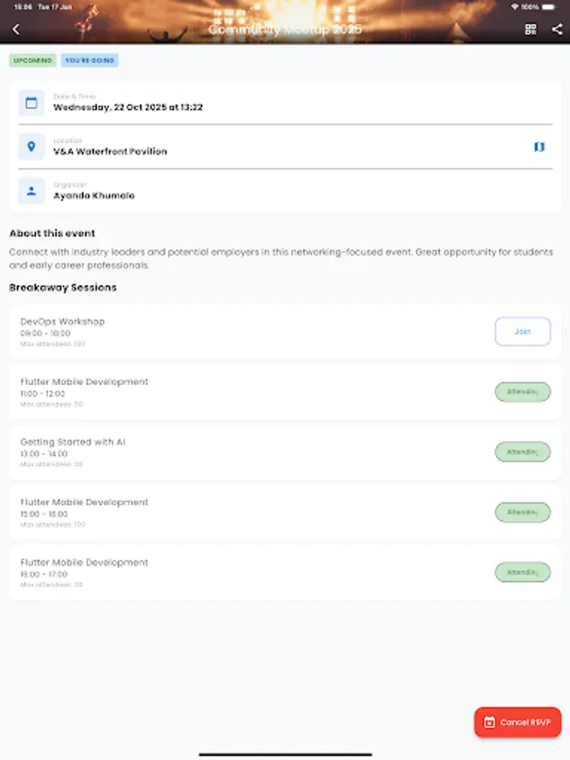Tap the back arrow to leave event details
The height and width of the screenshot is (760, 570).
pyautogui.click(x=17, y=29)
